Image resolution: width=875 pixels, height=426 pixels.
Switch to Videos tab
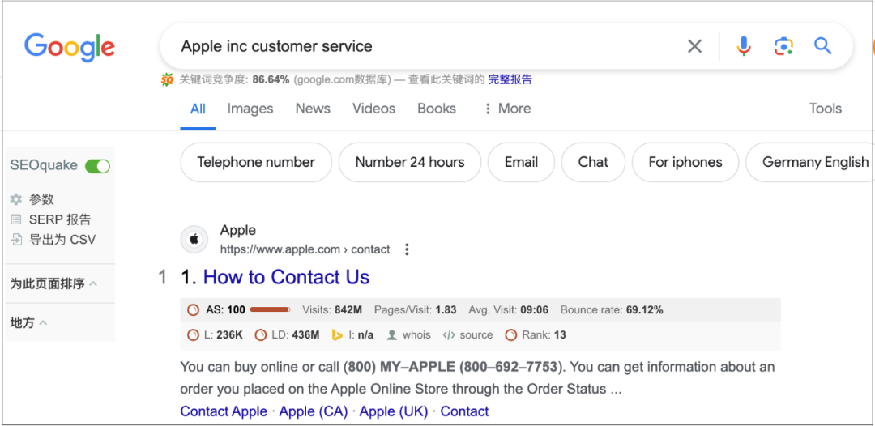[373, 109]
